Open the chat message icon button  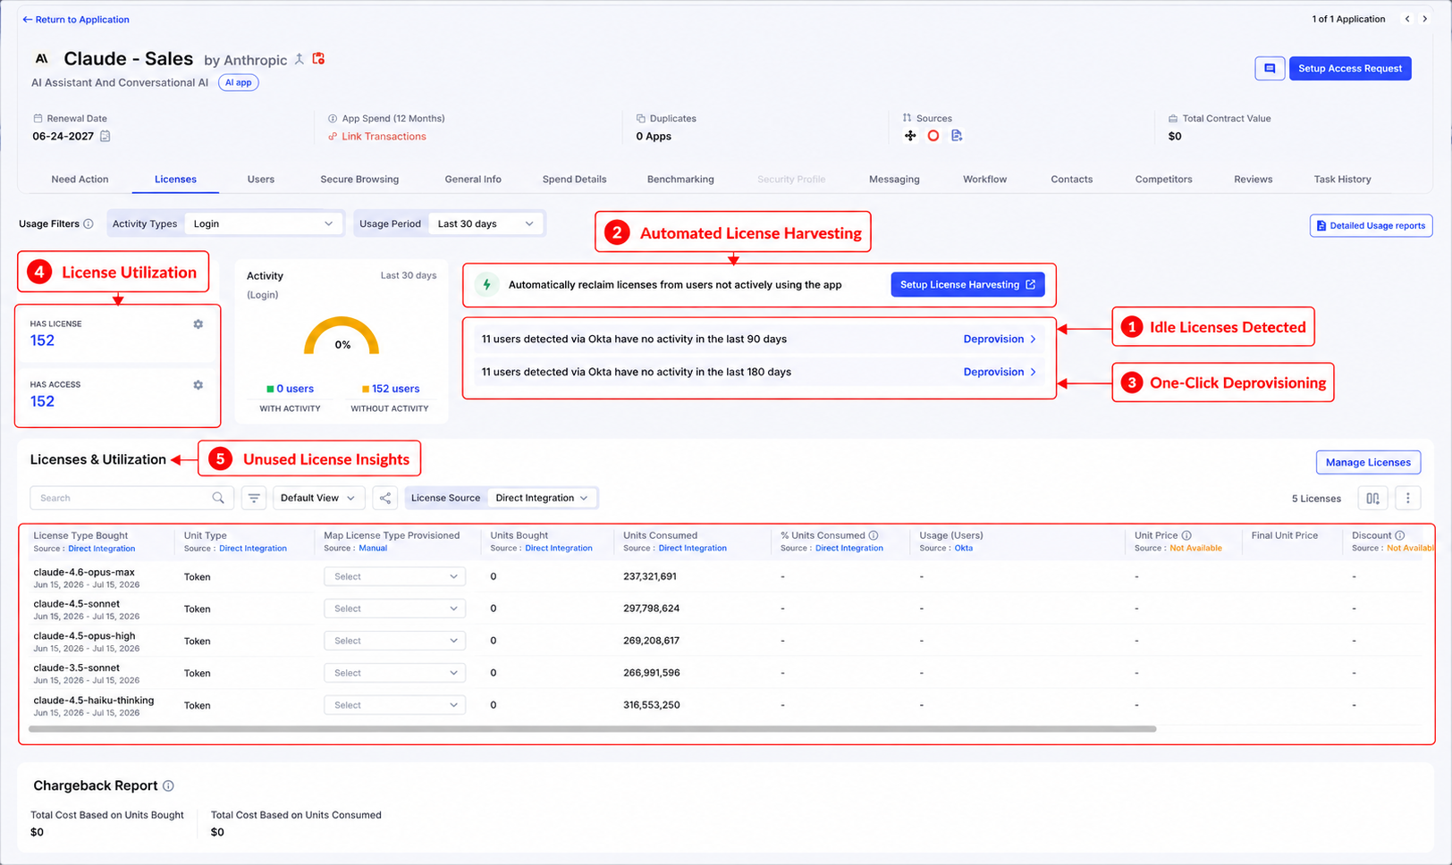(x=1269, y=69)
